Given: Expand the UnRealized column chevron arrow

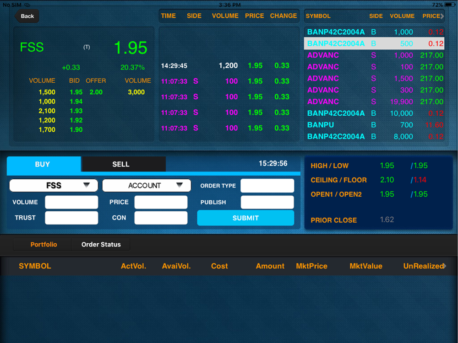Looking at the screenshot, I should (444, 266).
